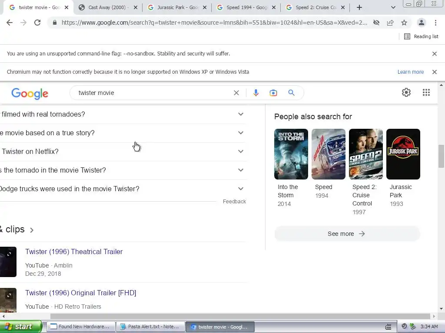Open the on-screen keyboard tray icon
This screenshot has height=333, width=445.
point(388,327)
